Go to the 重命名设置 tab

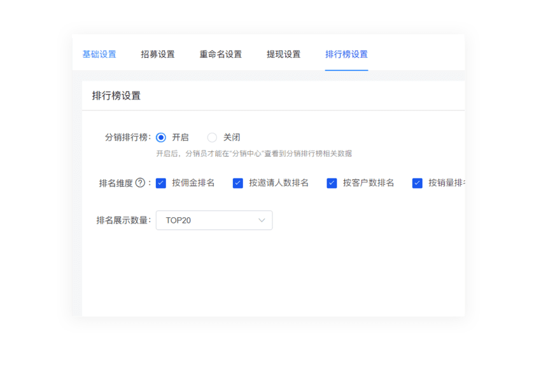[221, 54]
